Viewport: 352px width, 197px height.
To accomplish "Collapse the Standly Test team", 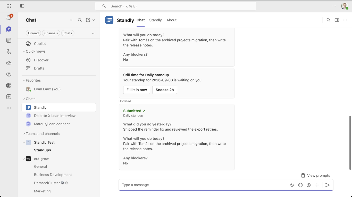I will click(x=24, y=142).
